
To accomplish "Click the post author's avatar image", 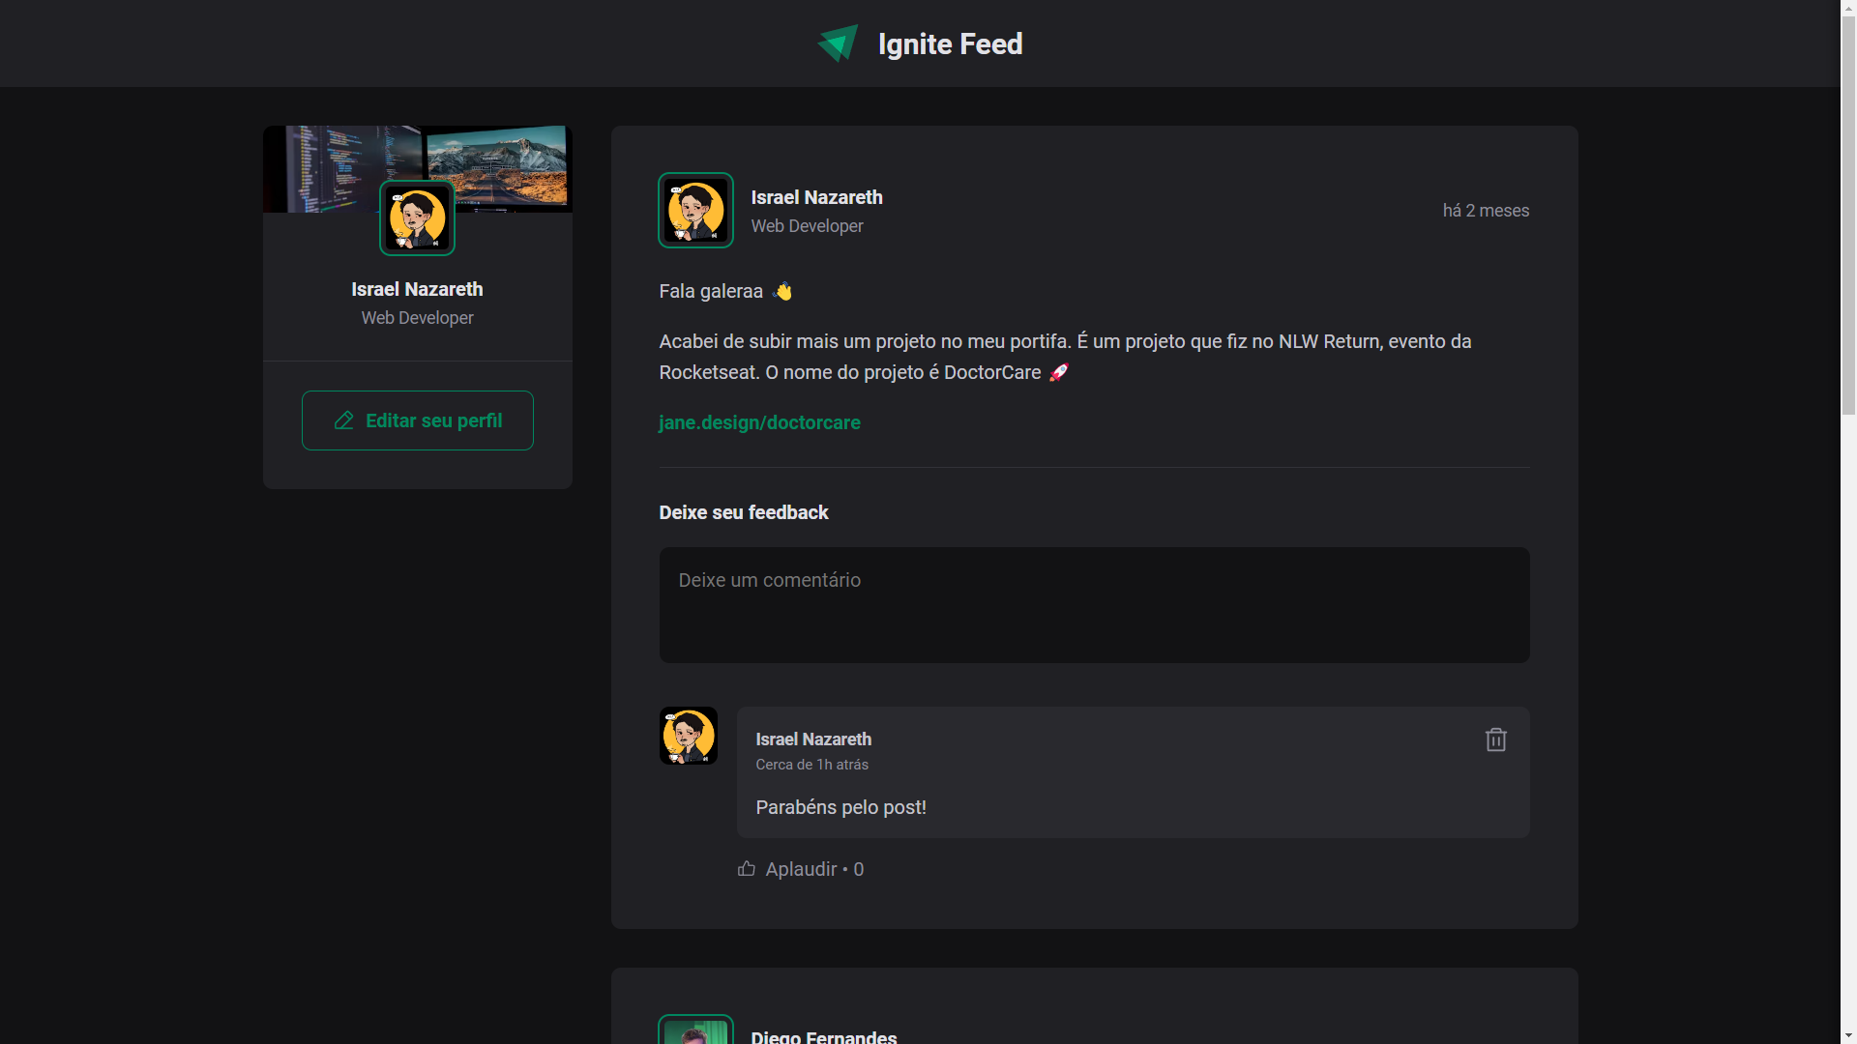I will (x=695, y=210).
